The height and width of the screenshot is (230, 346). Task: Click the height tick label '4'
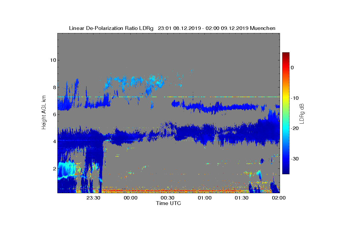click(x=54, y=141)
